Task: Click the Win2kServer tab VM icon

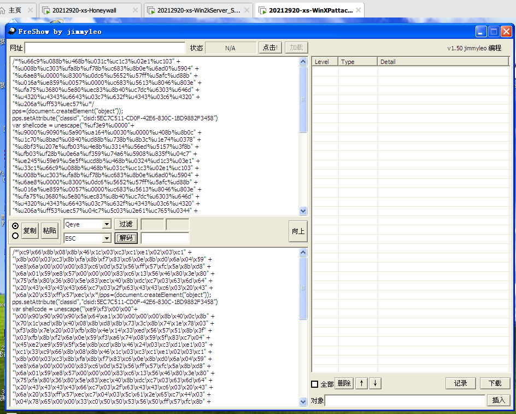Action: pyautogui.click(x=151, y=10)
